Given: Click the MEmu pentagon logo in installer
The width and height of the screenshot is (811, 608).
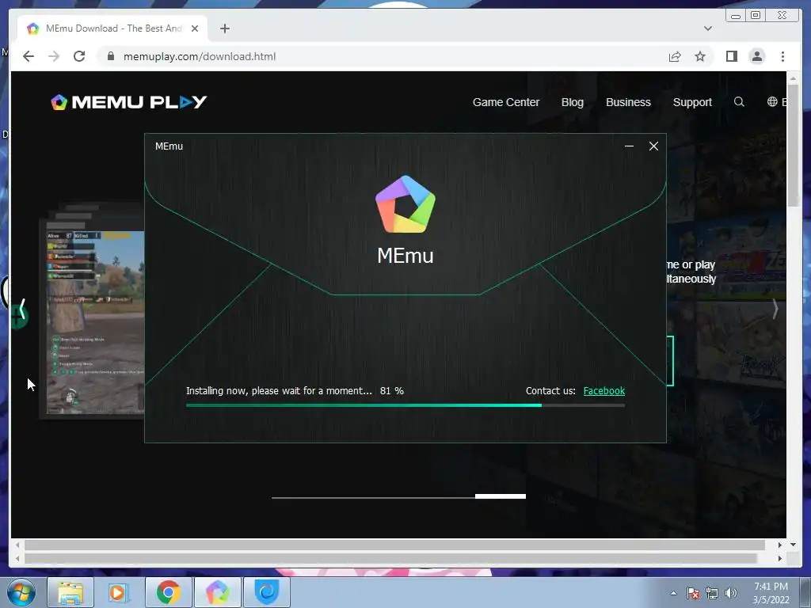Looking at the screenshot, I should (405, 204).
